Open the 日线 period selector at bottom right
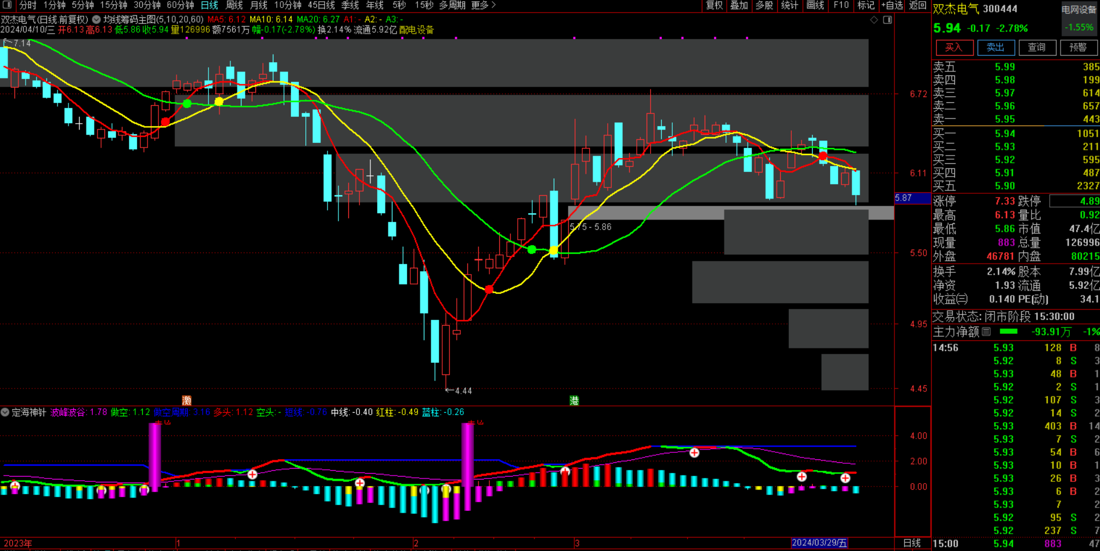The height and width of the screenshot is (551, 1100). [x=912, y=543]
